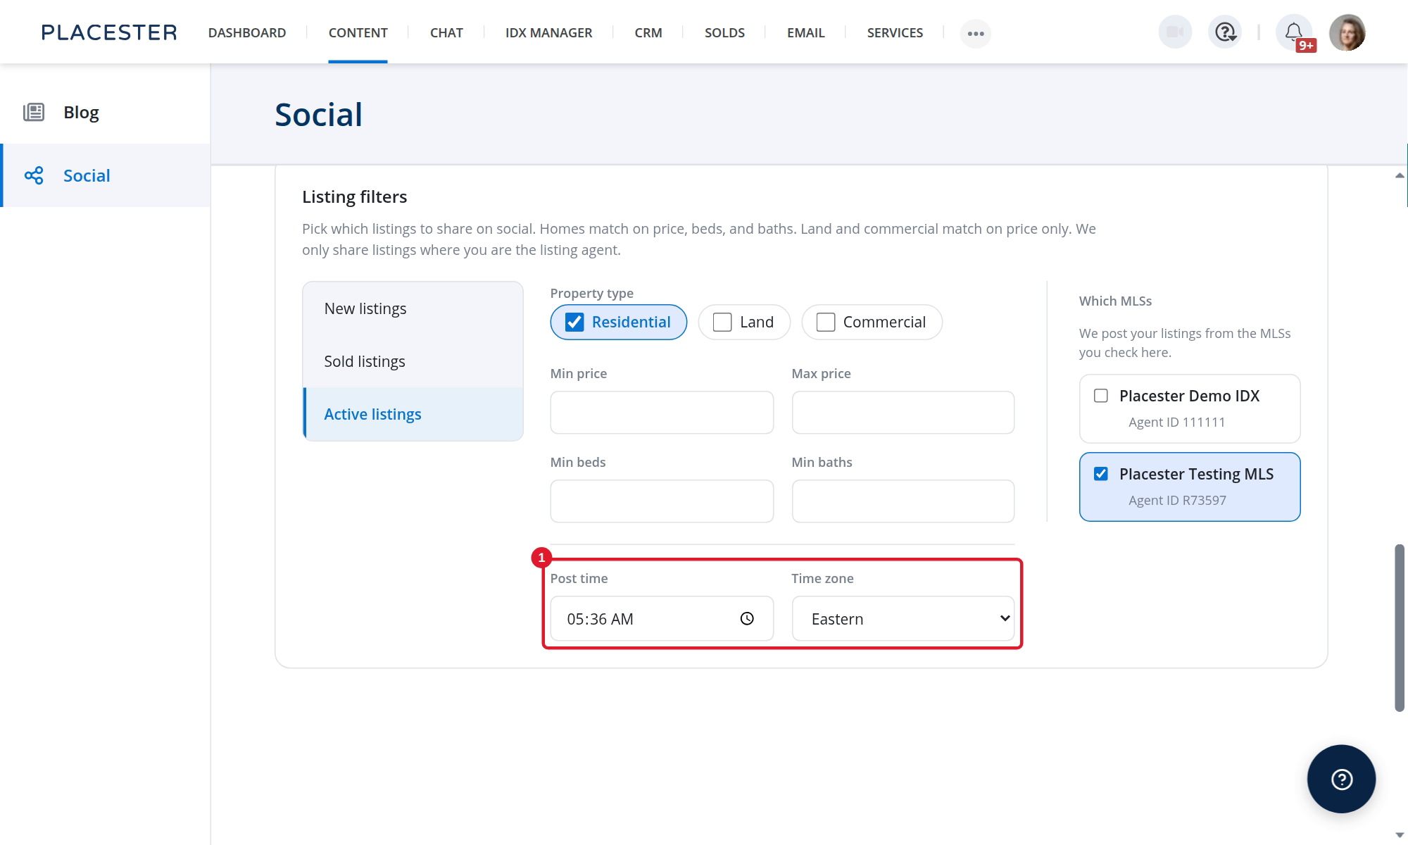Select the Active listings filter tab
This screenshot has height=845, width=1408.
tap(413, 414)
